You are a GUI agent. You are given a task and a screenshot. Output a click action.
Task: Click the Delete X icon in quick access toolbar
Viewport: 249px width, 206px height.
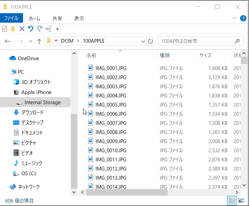[x=22, y=29]
